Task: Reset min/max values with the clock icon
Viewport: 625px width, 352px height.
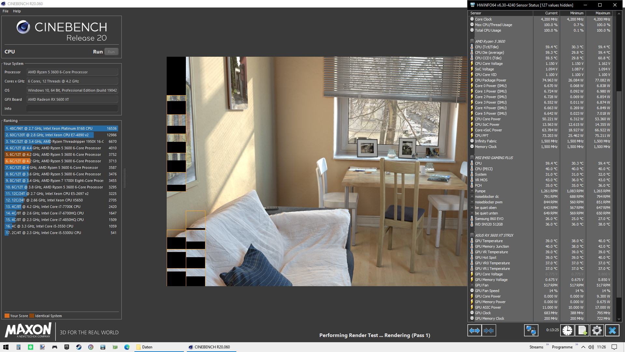Action: pos(567,330)
